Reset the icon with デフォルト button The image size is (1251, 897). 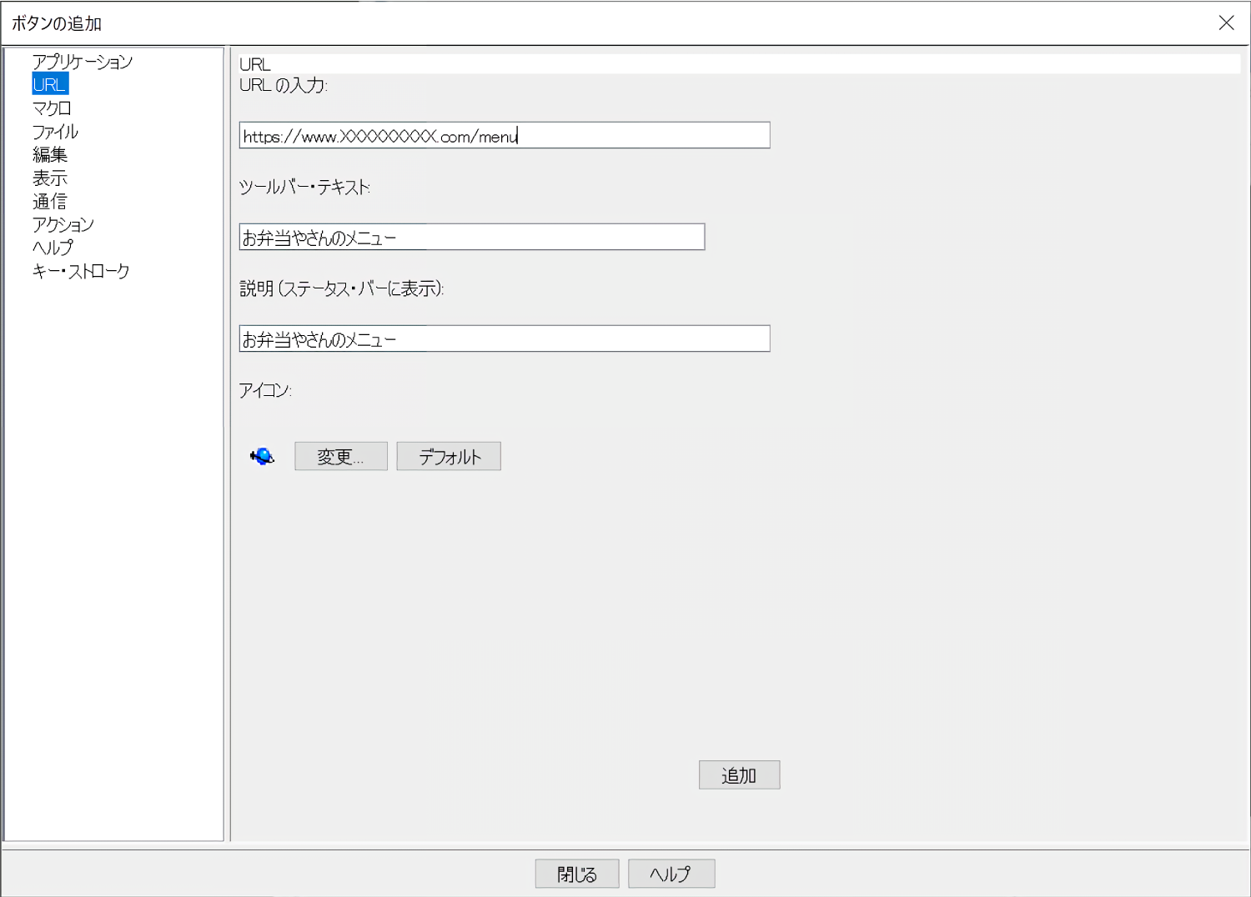point(449,456)
